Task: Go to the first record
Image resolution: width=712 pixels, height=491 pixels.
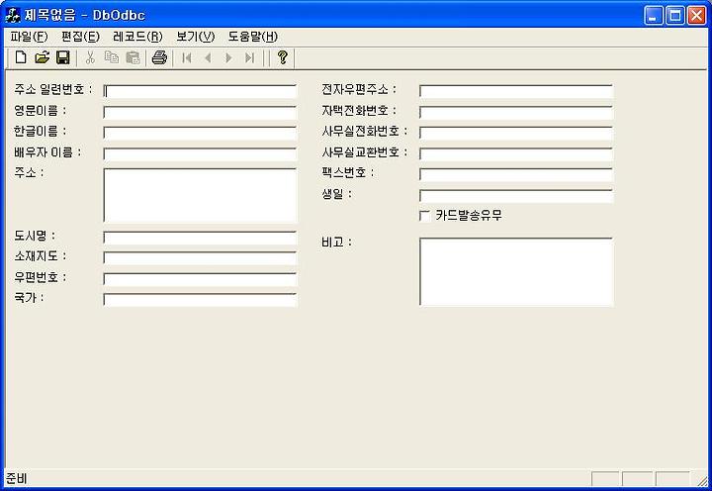Action: tap(186, 57)
